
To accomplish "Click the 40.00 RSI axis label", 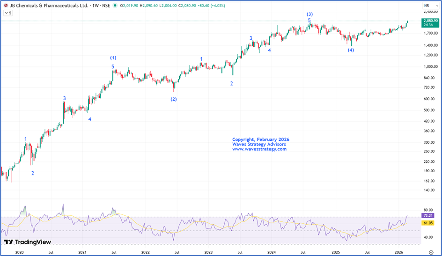I will (x=428, y=237).
